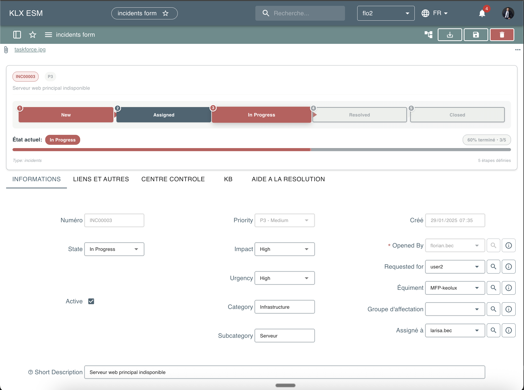This screenshot has width=524, height=390.
Task: Open the hierarchy tree icon
Action: tap(428, 35)
